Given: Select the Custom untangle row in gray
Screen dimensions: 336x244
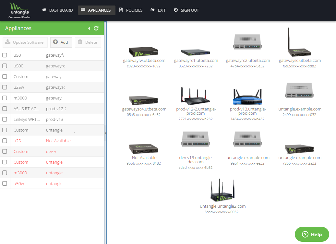Looking at the screenshot, I should click(x=52, y=130).
